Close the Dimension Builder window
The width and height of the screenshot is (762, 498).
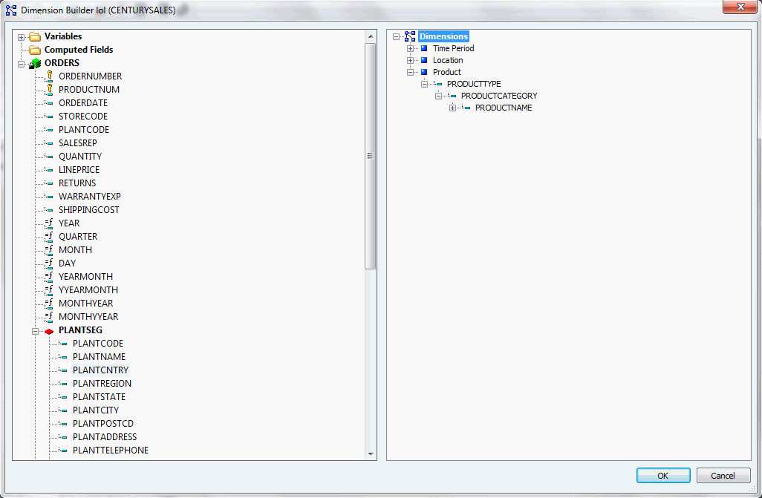740,7
